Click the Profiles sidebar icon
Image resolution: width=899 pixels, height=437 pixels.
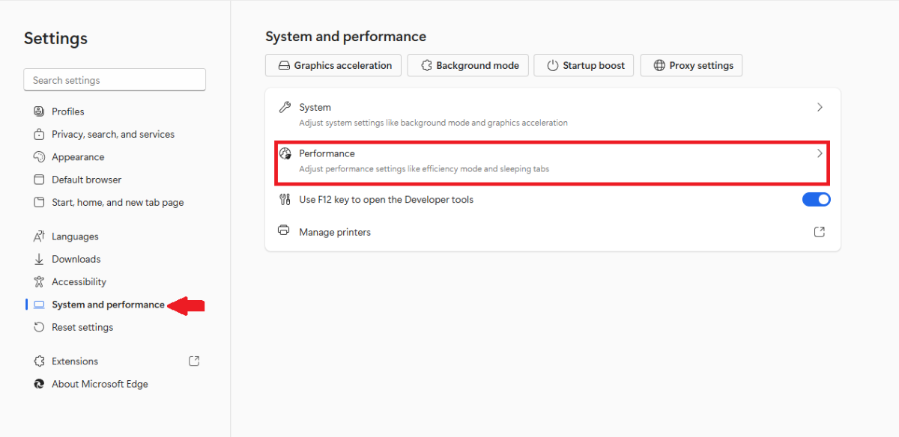(39, 111)
